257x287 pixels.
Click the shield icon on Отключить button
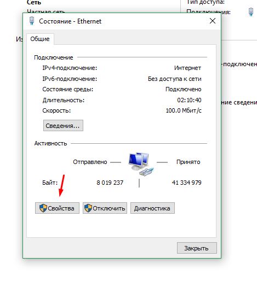88,208
